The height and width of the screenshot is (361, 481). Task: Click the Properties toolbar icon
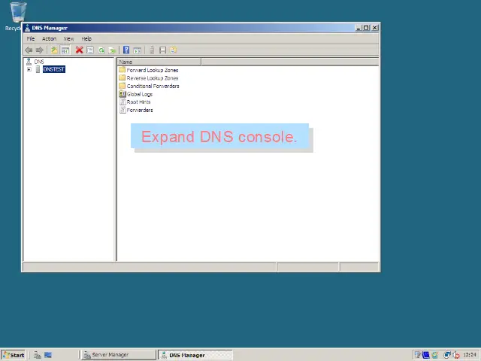tap(90, 50)
